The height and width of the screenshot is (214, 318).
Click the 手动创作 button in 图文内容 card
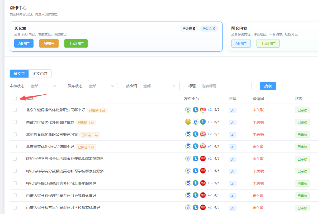(x=268, y=43)
